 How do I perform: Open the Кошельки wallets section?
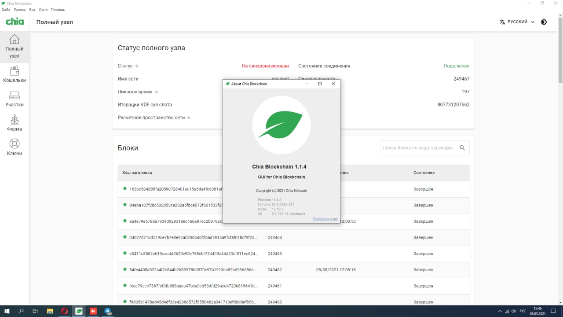(15, 74)
